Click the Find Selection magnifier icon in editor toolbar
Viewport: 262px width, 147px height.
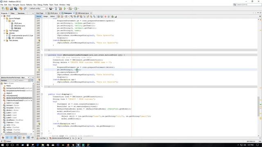[x=72, y=16]
